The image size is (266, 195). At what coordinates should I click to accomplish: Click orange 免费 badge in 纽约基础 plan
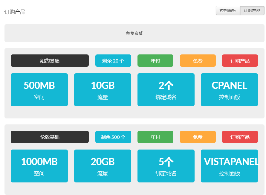198,61
